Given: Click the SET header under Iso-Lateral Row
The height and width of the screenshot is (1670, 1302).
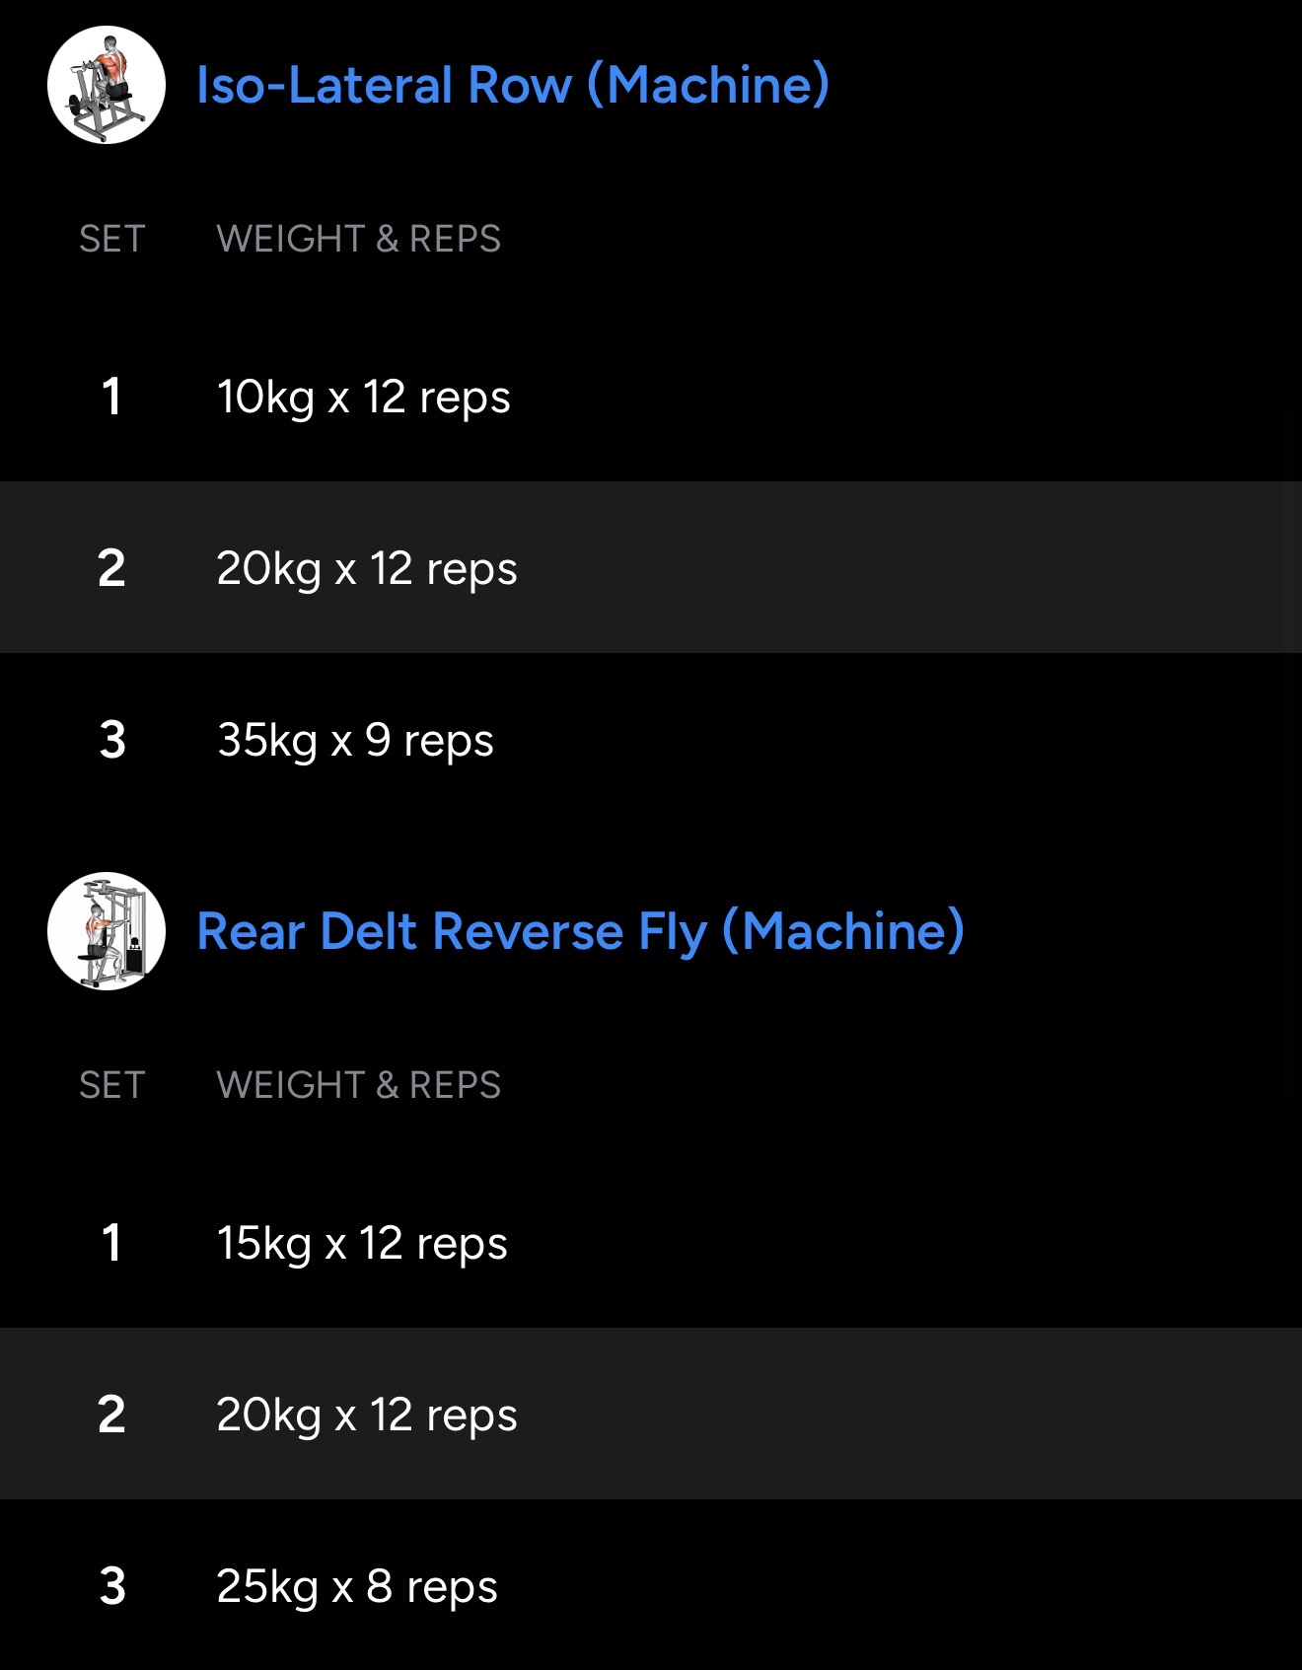Looking at the screenshot, I should [x=111, y=239].
